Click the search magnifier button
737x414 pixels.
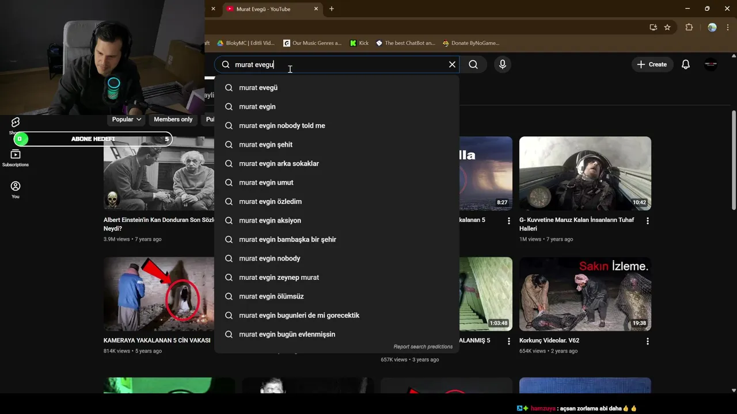click(x=473, y=64)
